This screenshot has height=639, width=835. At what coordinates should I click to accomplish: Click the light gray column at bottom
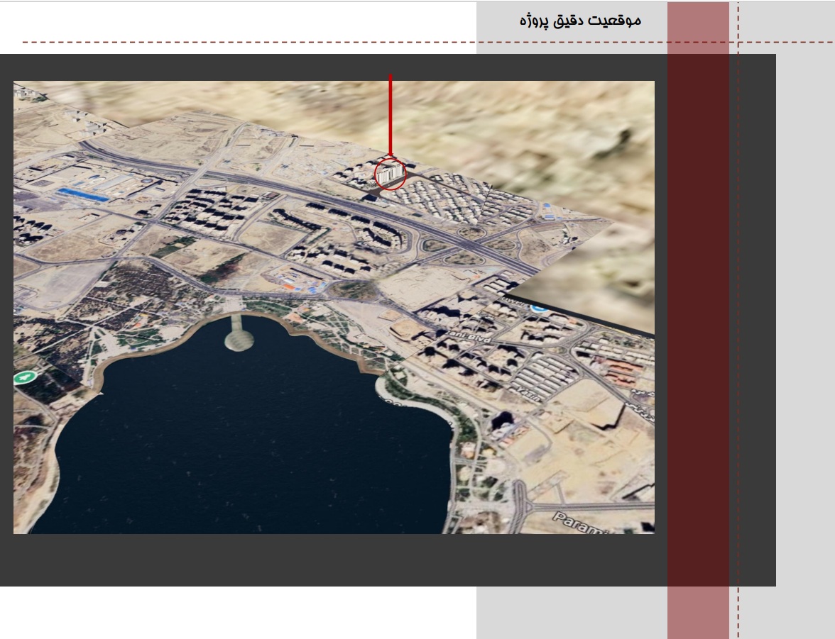pos(568,613)
